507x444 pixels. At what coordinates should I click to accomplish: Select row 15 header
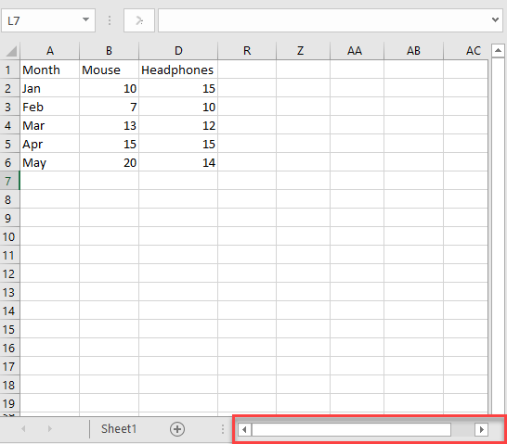9,329
